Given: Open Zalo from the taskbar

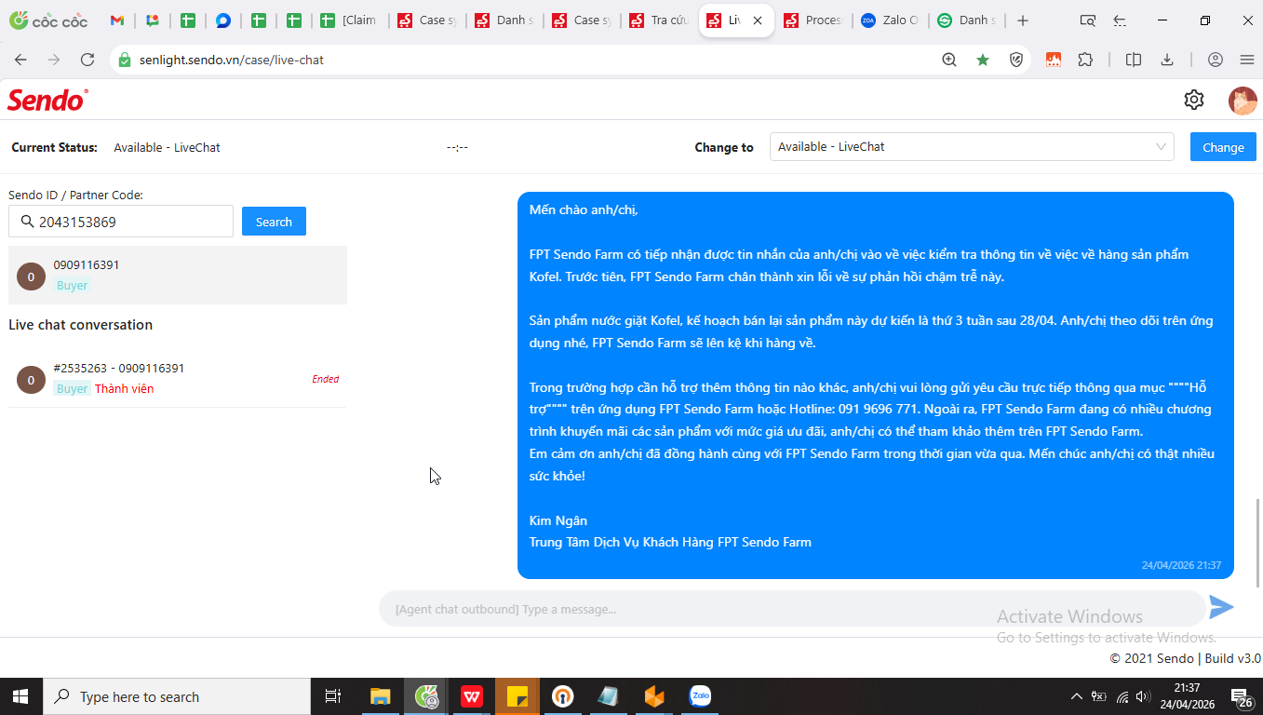Looking at the screenshot, I should 700,696.
